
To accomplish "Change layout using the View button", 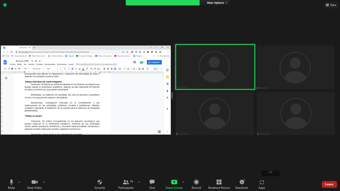I will click(331, 5).
